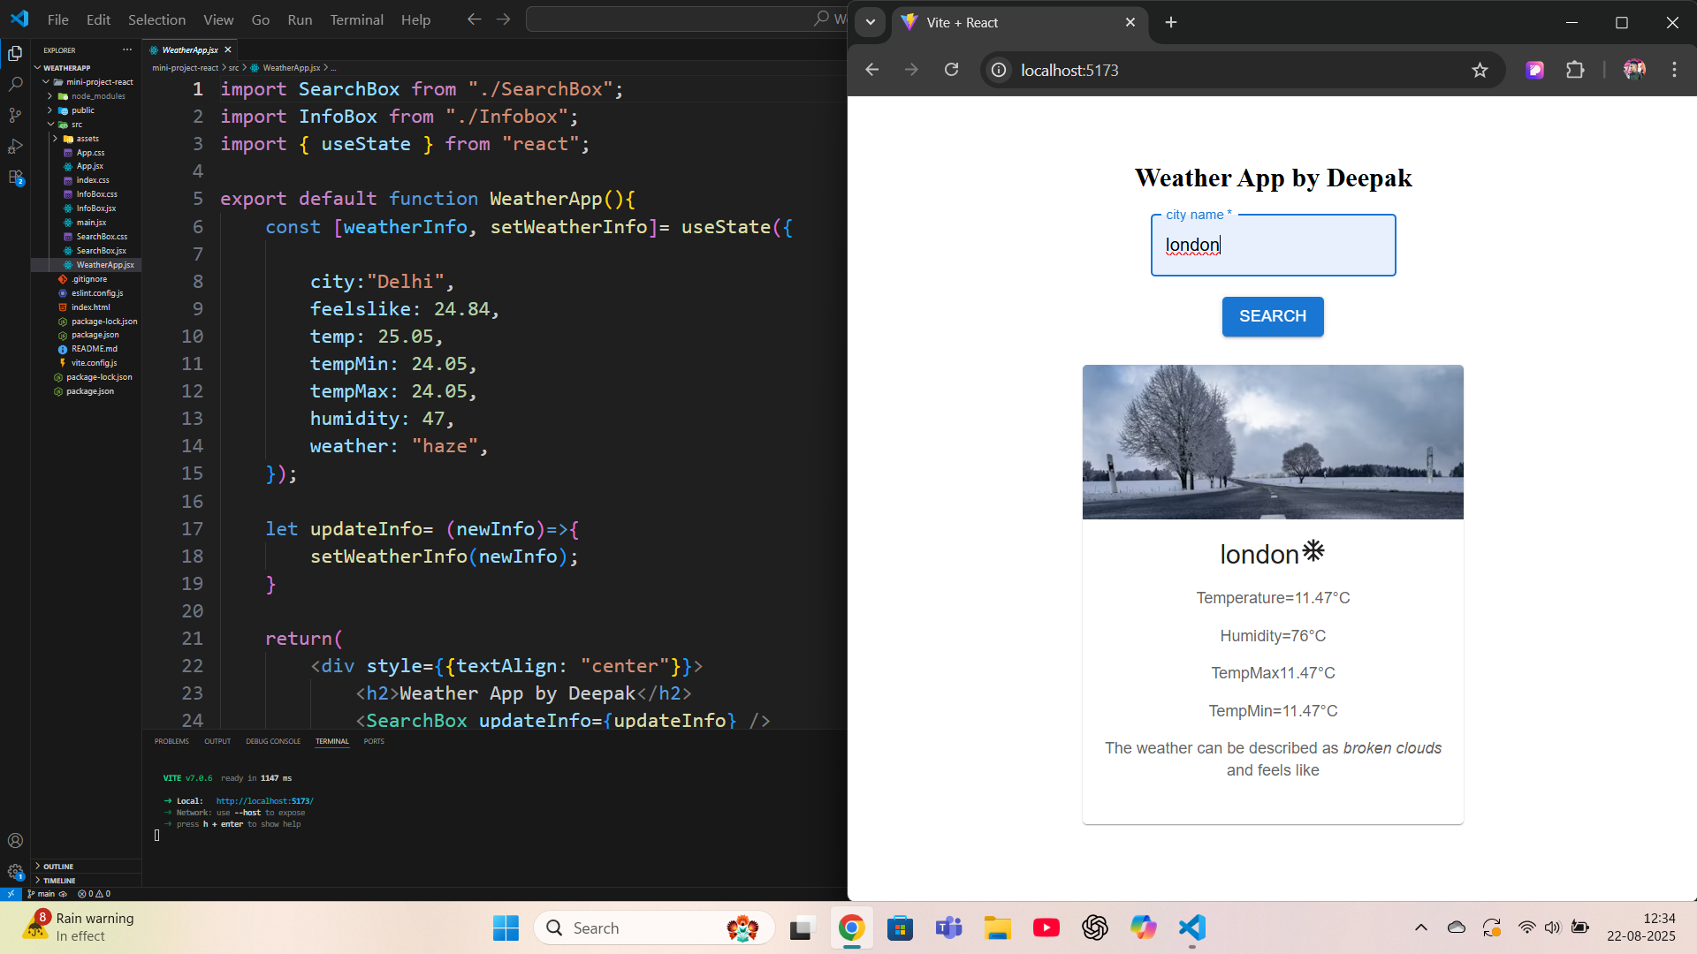Reload the localhost page in Chrome
Image resolution: width=1697 pixels, height=954 pixels.
pyautogui.click(x=951, y=70)
